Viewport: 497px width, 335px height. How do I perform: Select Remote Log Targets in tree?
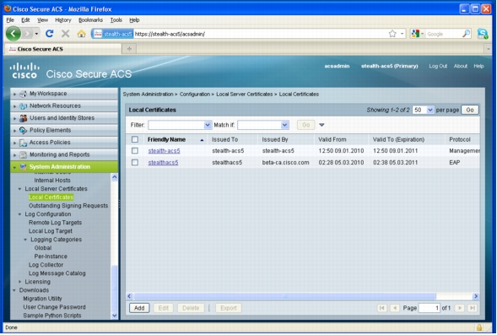pos(55,223)
